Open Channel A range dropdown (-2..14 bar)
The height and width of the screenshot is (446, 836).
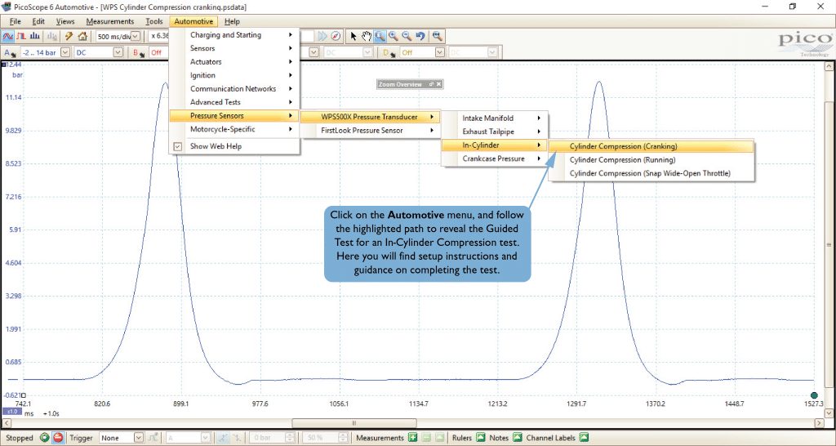click(65, 52)
